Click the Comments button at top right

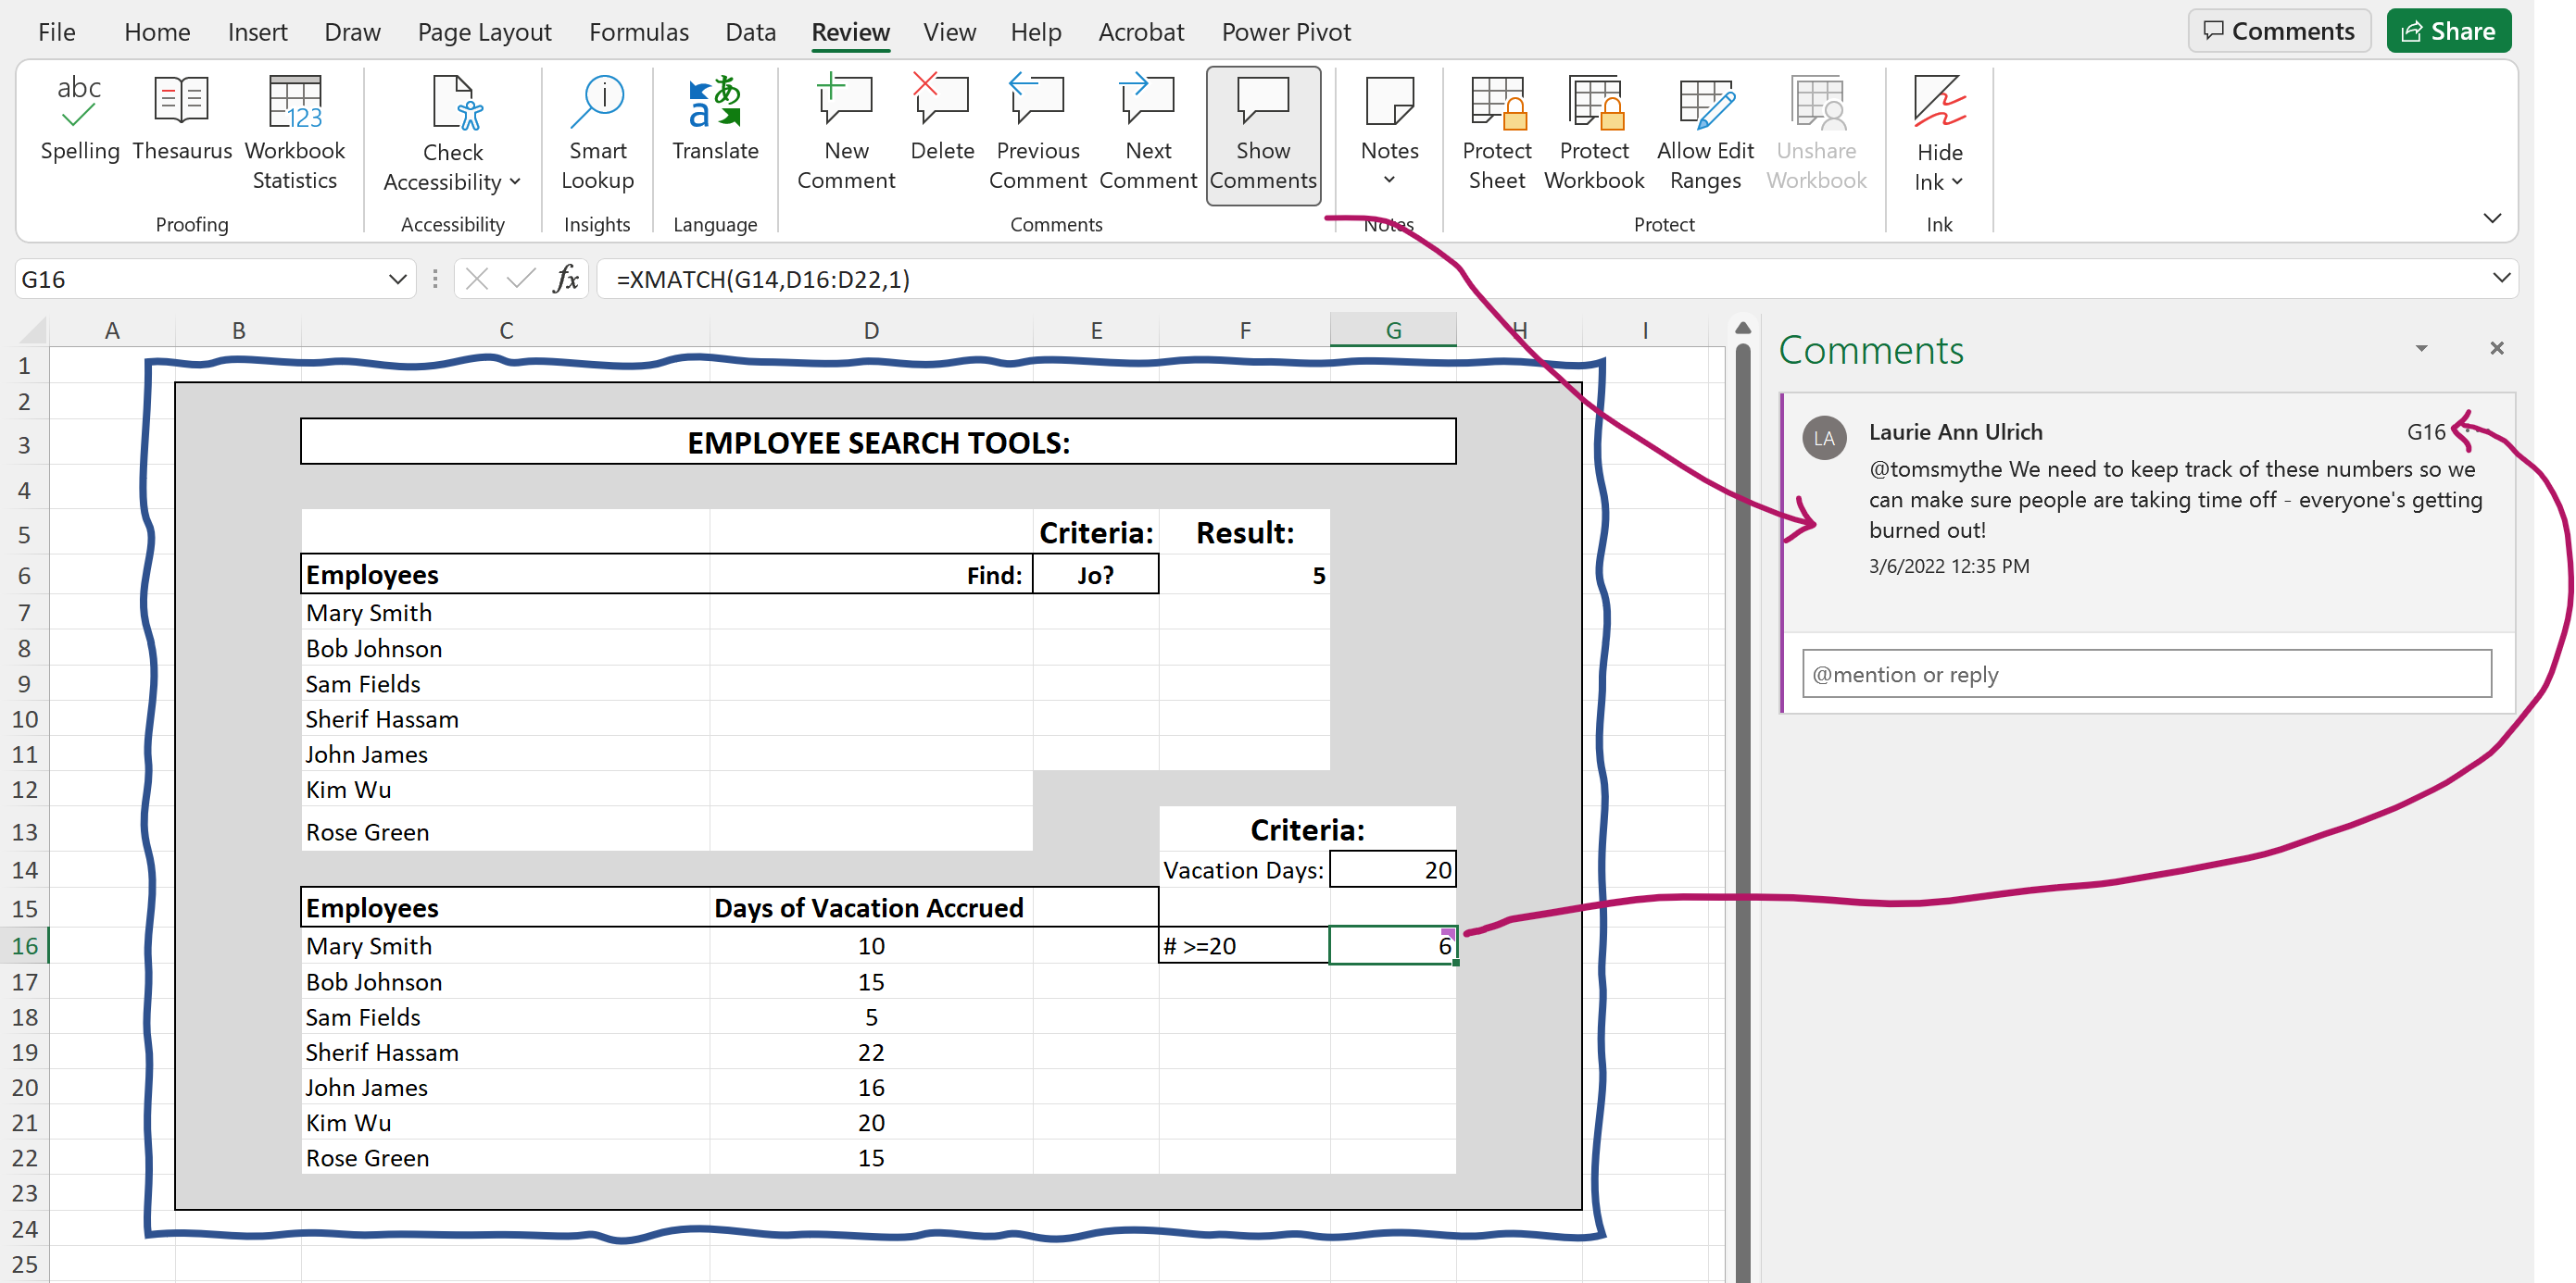point(2278,31)
